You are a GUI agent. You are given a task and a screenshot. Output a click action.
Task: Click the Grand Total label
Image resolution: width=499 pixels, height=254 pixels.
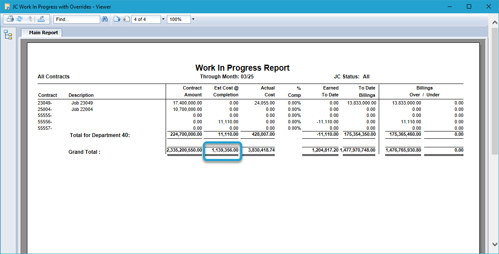click(84, 152)
